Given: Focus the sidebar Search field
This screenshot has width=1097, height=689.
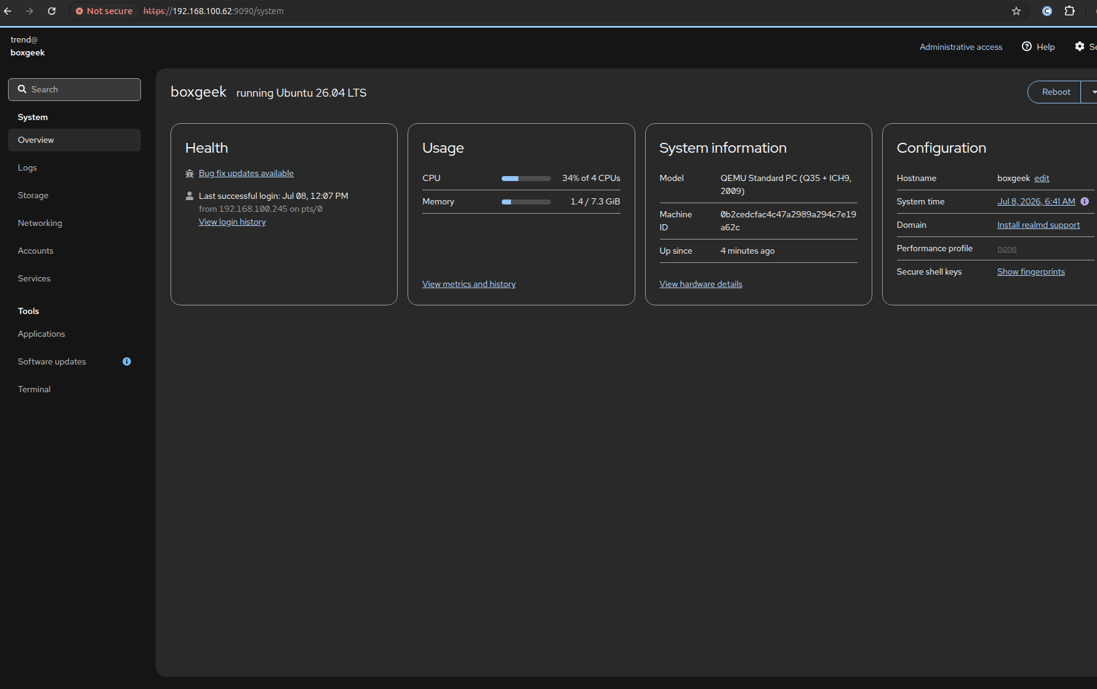Looking at the screenshot, I should [x=74, y=89].
